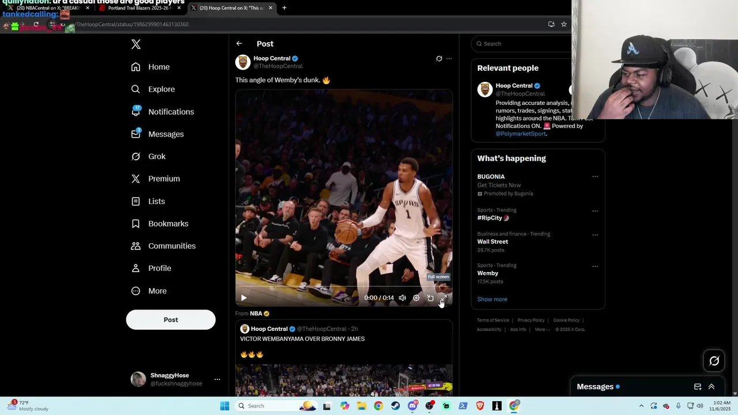Open Notifications with 17 unread
This screenshot has width=738, height=415.
163,112
